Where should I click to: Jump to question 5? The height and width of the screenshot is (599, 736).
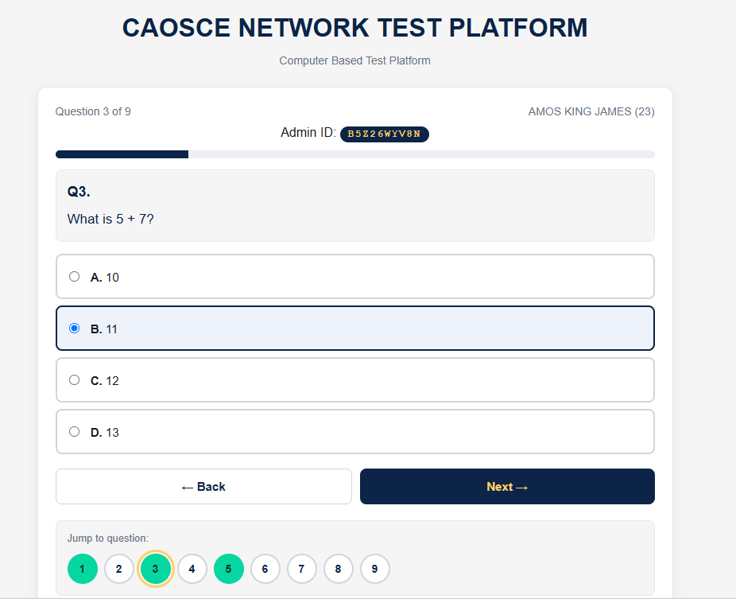229,569
